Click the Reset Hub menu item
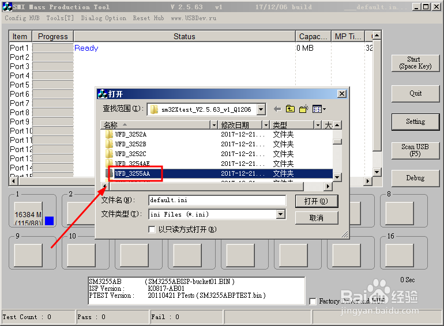 tap(148, 18)
